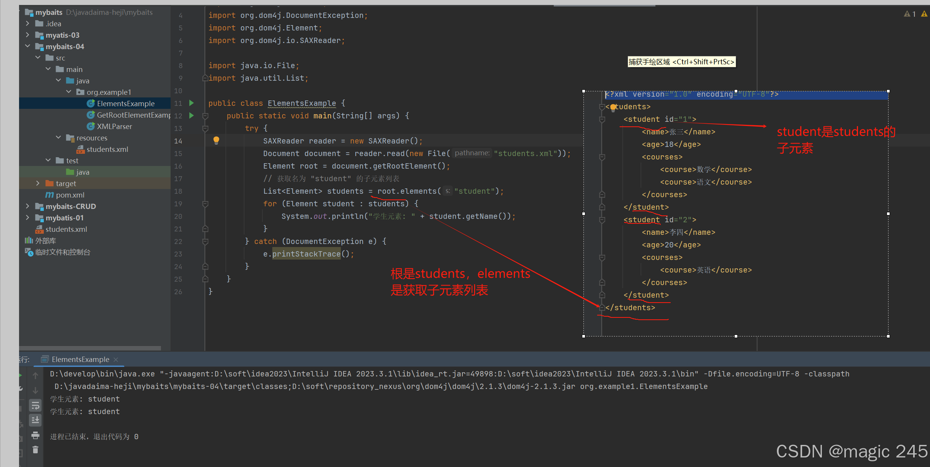930x467 pixels.
Task: Click run gutter icon beside class ElementsExample
Action: click(x=192, y=103)
